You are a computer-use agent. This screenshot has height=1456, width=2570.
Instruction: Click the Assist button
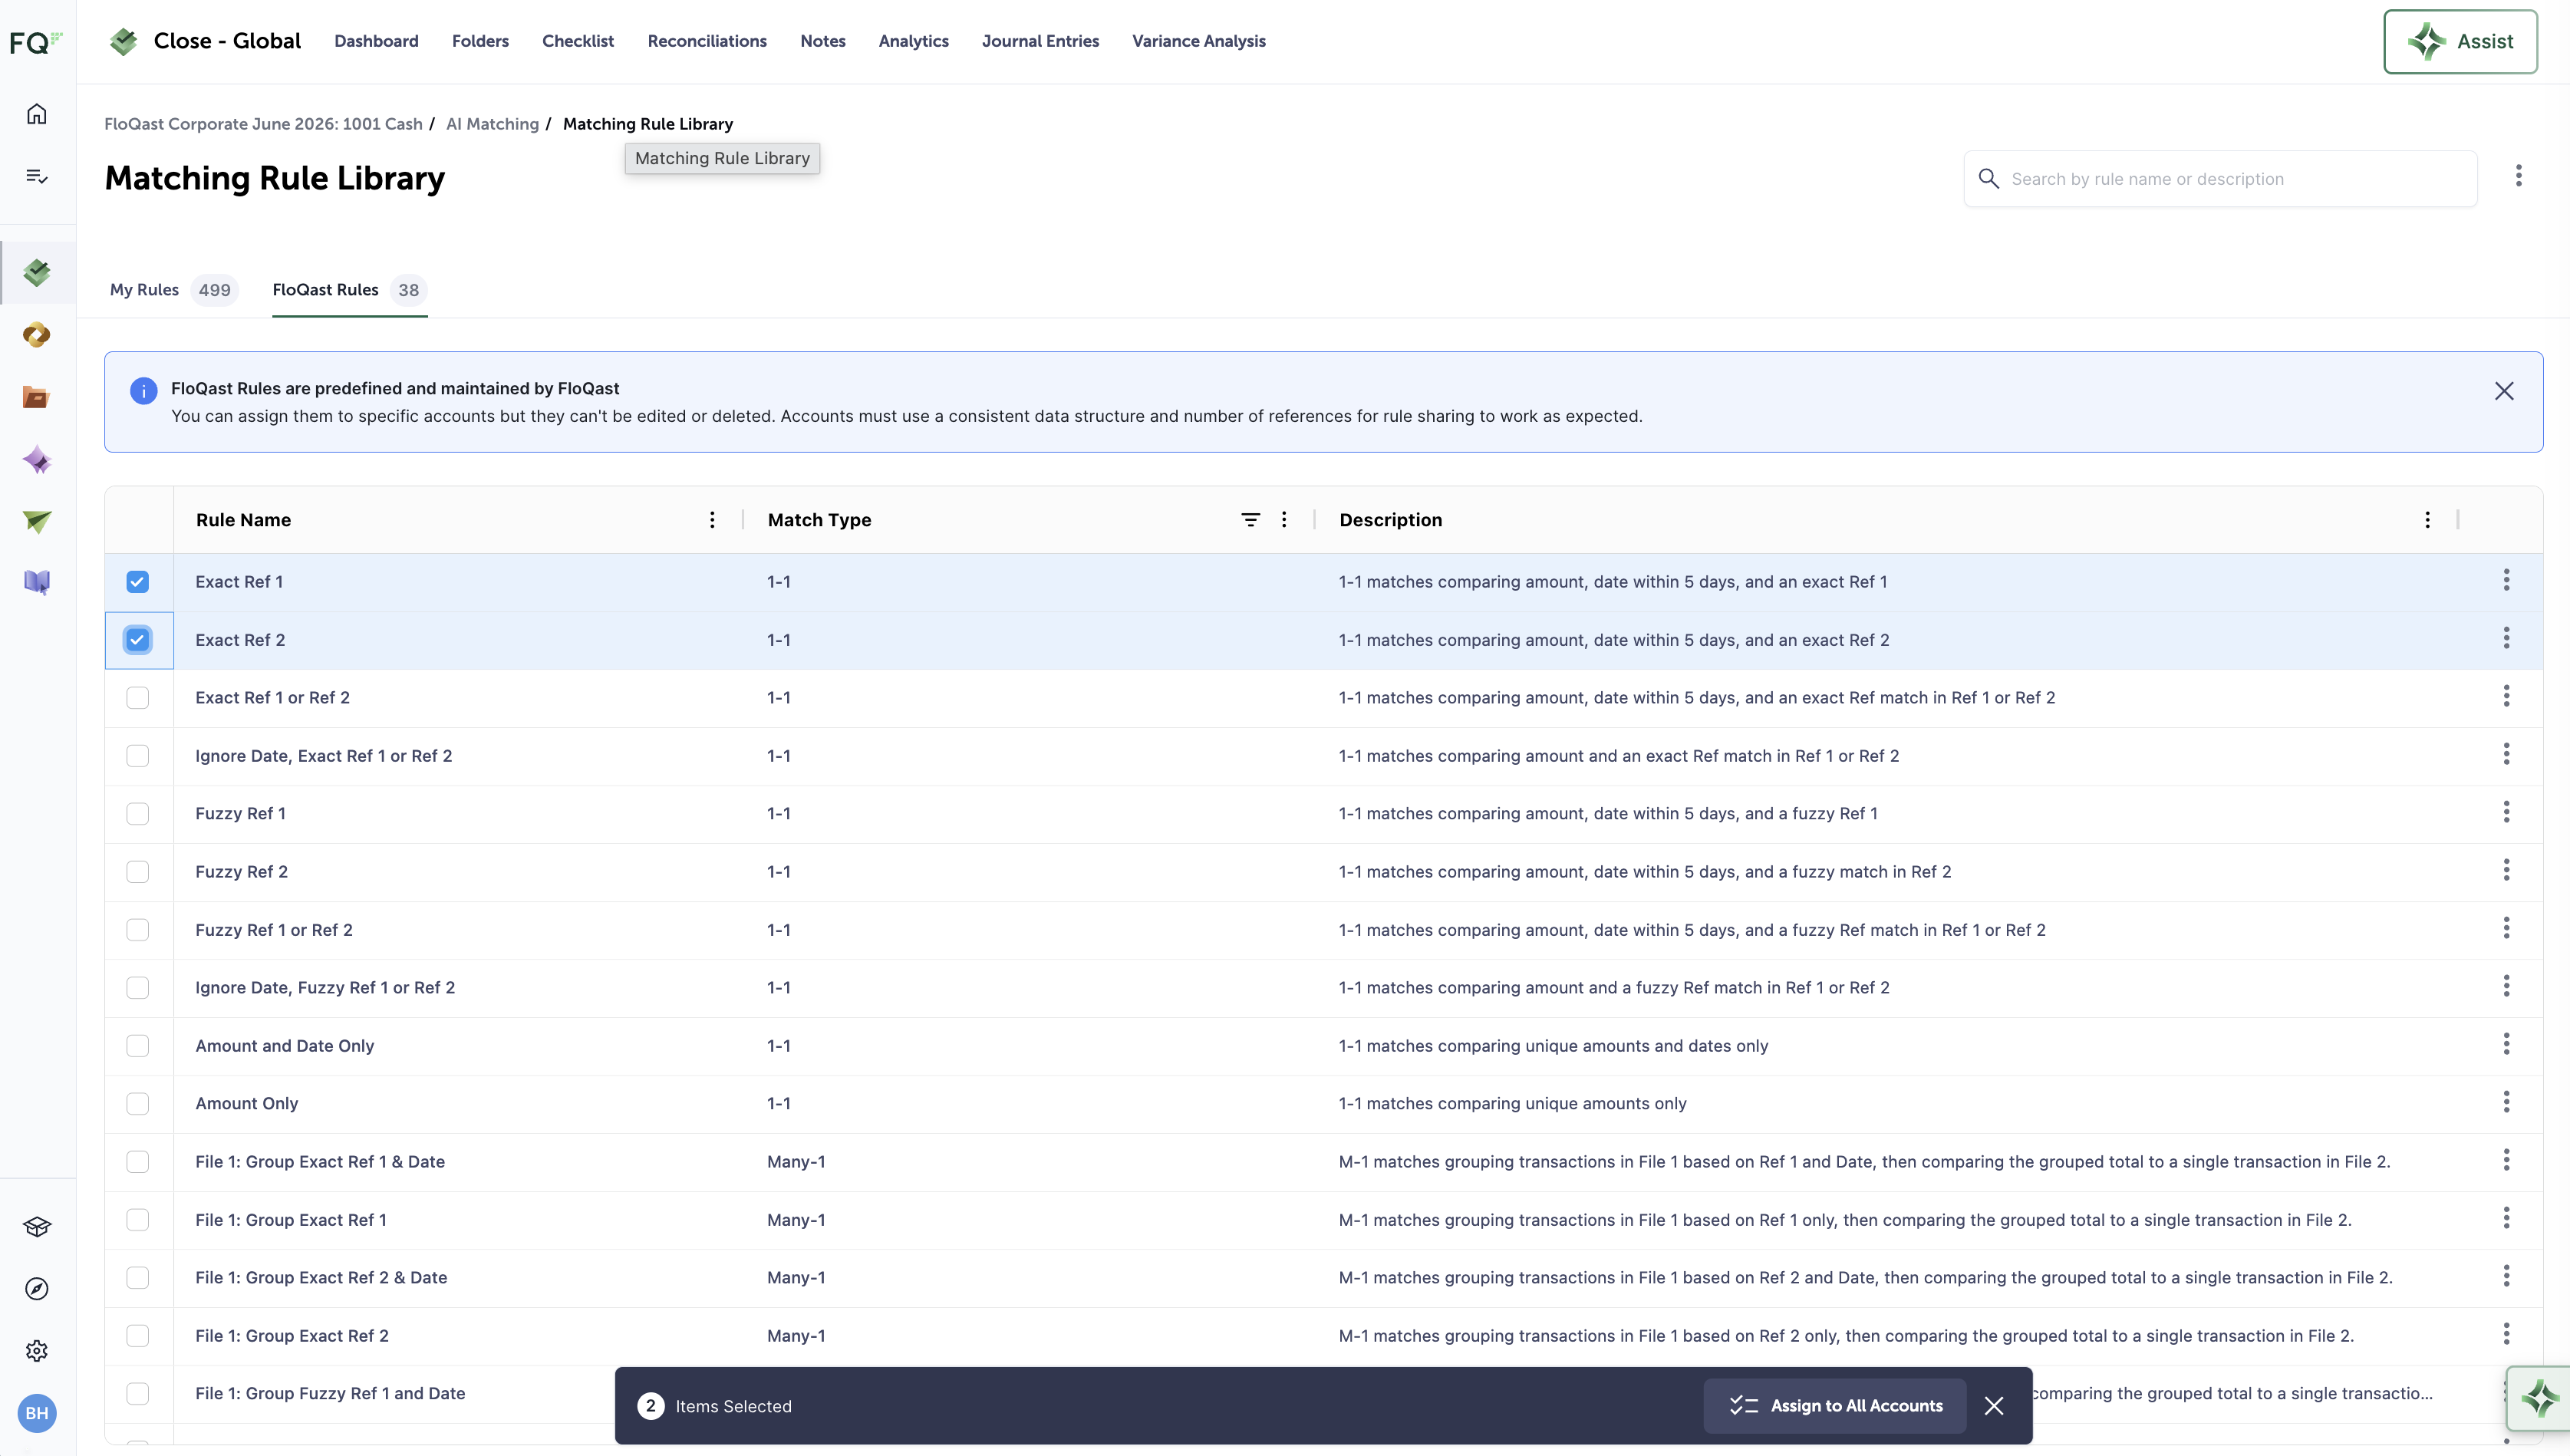coord(2460,42)
